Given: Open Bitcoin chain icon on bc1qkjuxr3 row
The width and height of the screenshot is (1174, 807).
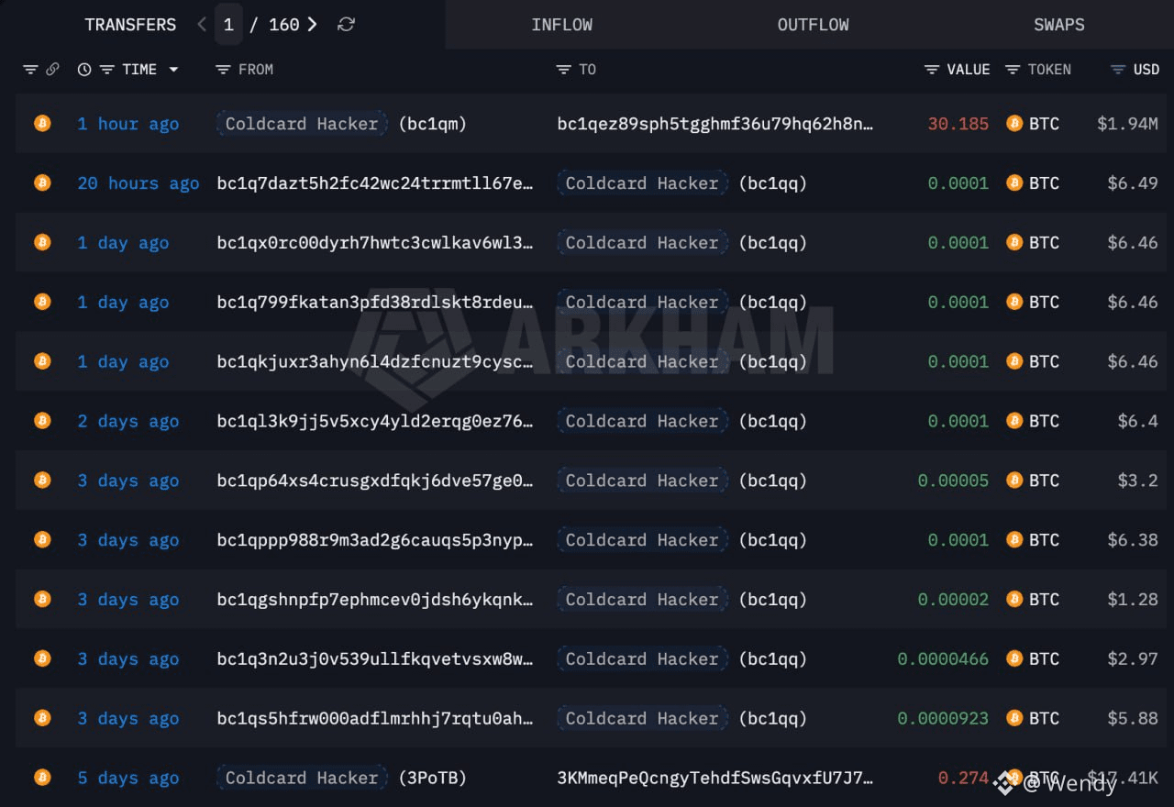Looking at the screenshot, I should (42, 361).
